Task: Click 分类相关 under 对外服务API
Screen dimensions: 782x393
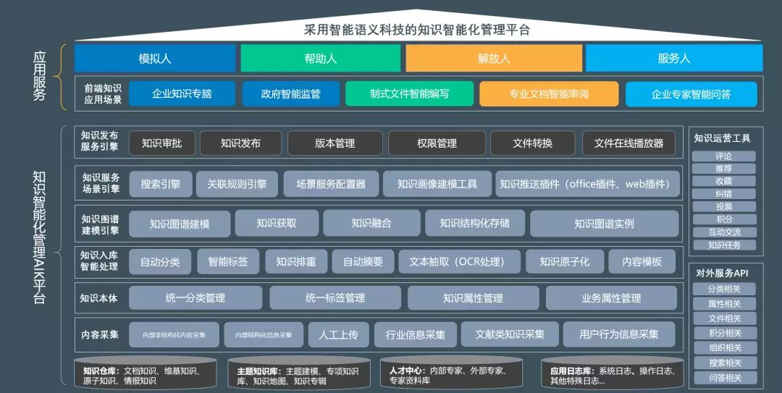Action: click(724, 289)
